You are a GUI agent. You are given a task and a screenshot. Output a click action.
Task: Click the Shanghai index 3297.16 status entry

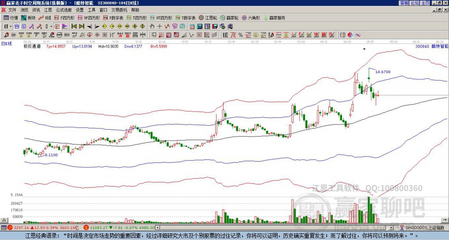coord(43,228)
